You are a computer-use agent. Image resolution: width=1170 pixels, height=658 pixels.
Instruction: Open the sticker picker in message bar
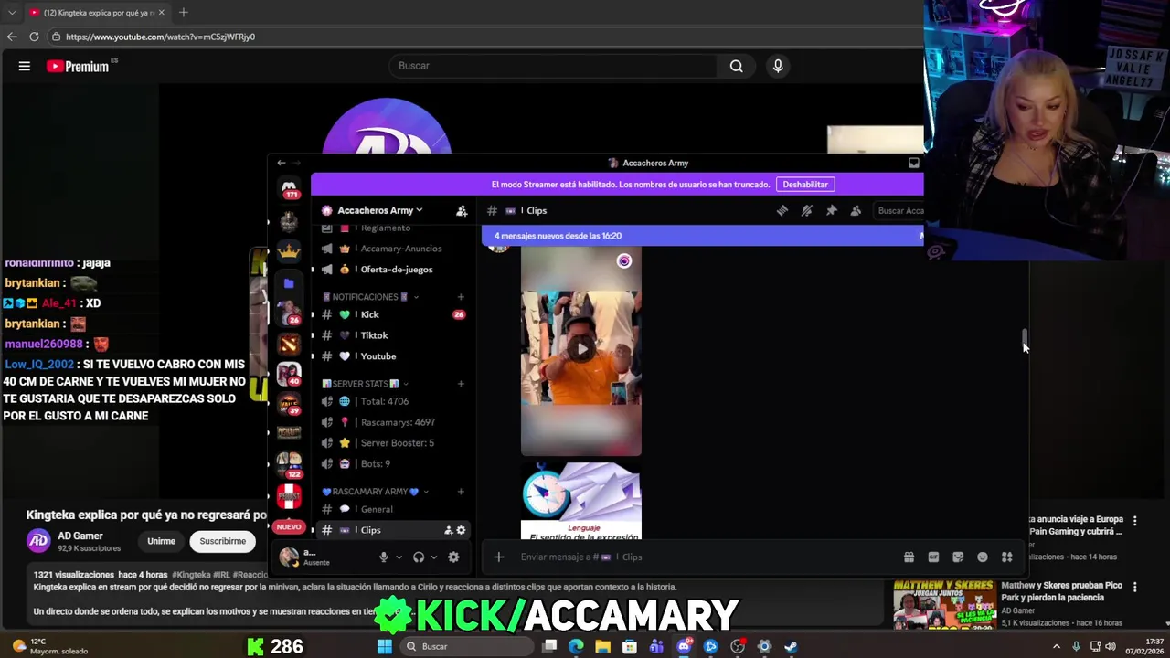(958, 557)
